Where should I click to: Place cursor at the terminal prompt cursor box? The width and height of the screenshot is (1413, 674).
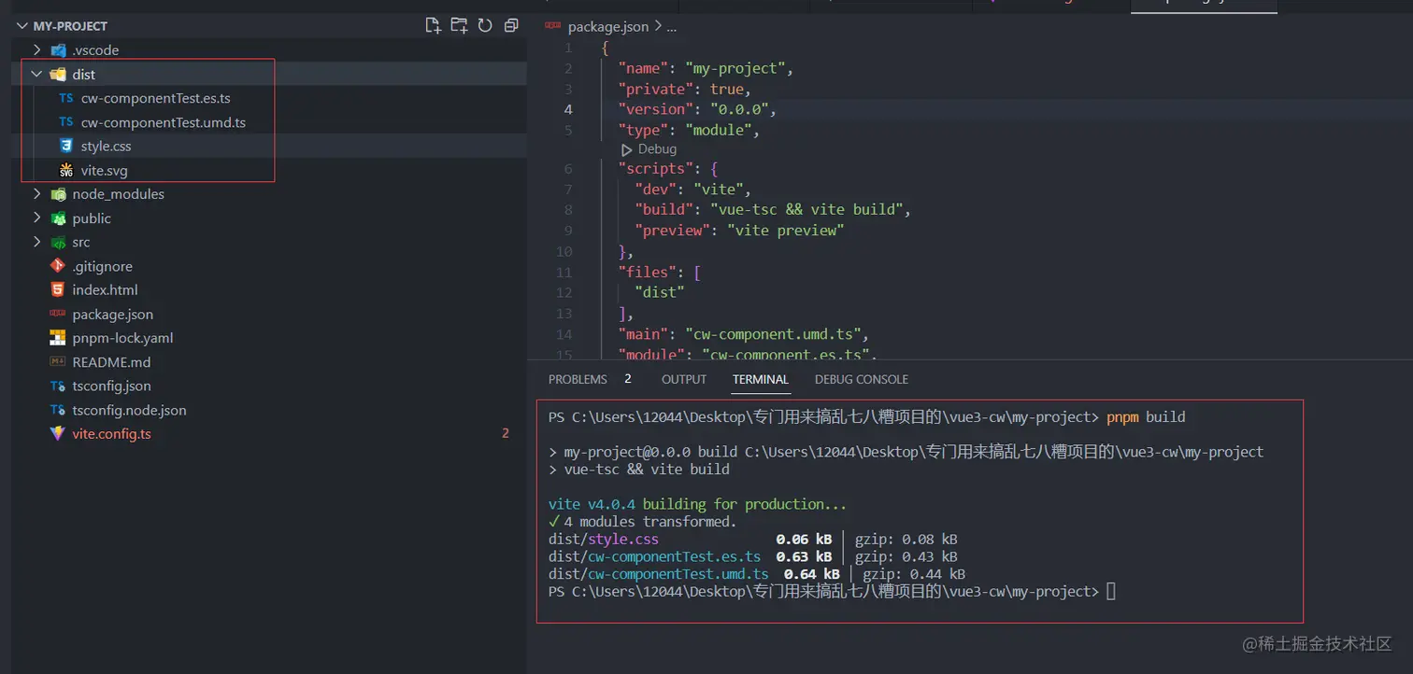1110,592
